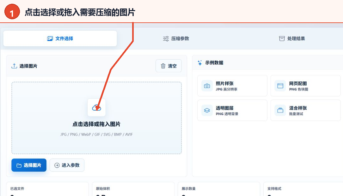The width and height of the screenshot is (343, 196).
Task: Click the 批量测试 subtitle text
Action: (296, 114)
